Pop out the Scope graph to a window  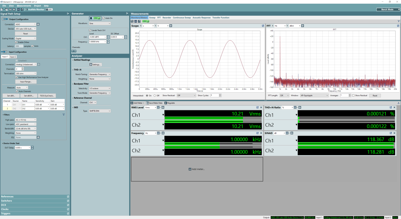[263, 26]
